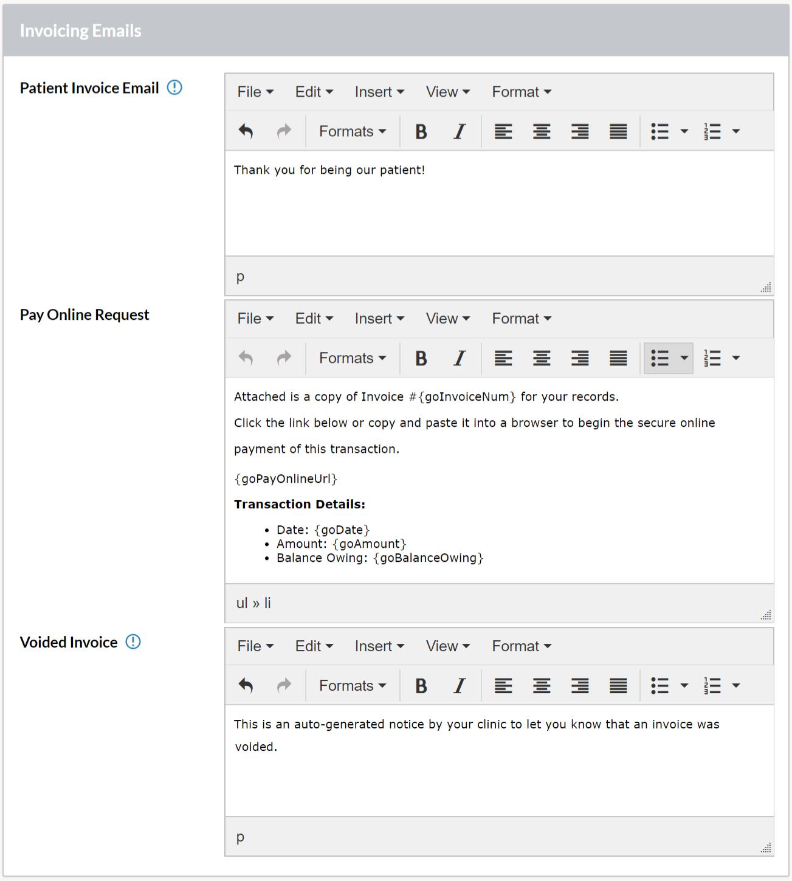The width and height of the screenshot is (792, 881).
Task: Align center in Voided Invoice editor
Action: point(542,686)
